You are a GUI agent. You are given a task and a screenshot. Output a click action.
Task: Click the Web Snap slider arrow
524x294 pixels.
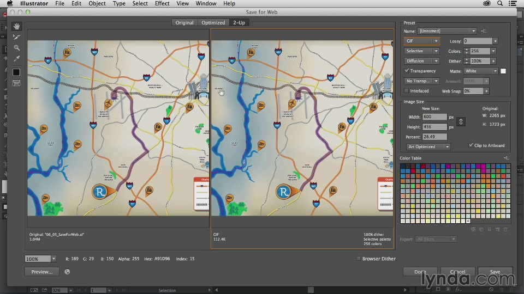click(487, 91)
